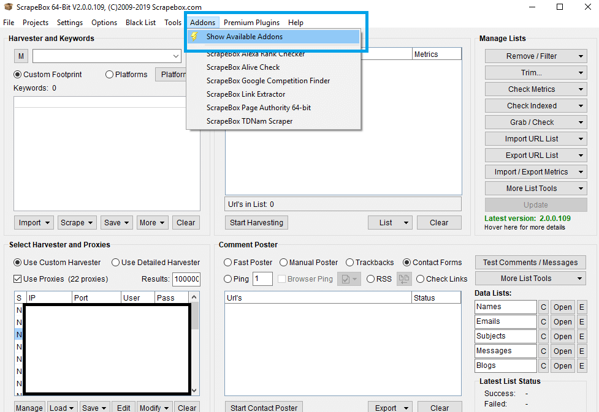
Task: Click the C button next to Blogs
Action: (543, 366)
